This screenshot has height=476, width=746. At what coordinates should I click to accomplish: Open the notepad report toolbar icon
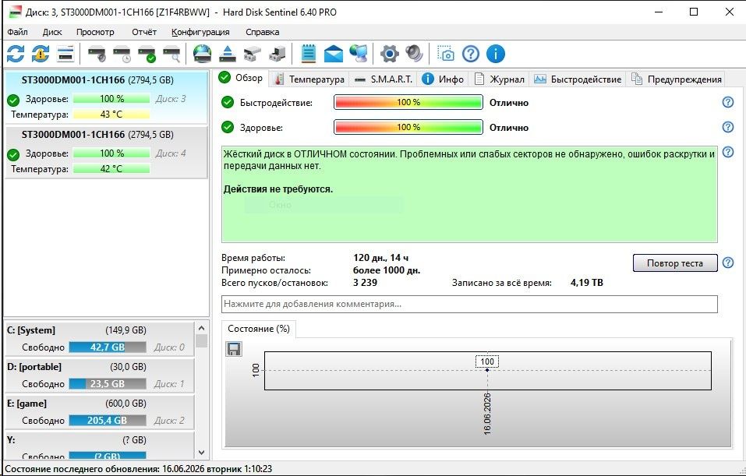(x=308, y=54)
